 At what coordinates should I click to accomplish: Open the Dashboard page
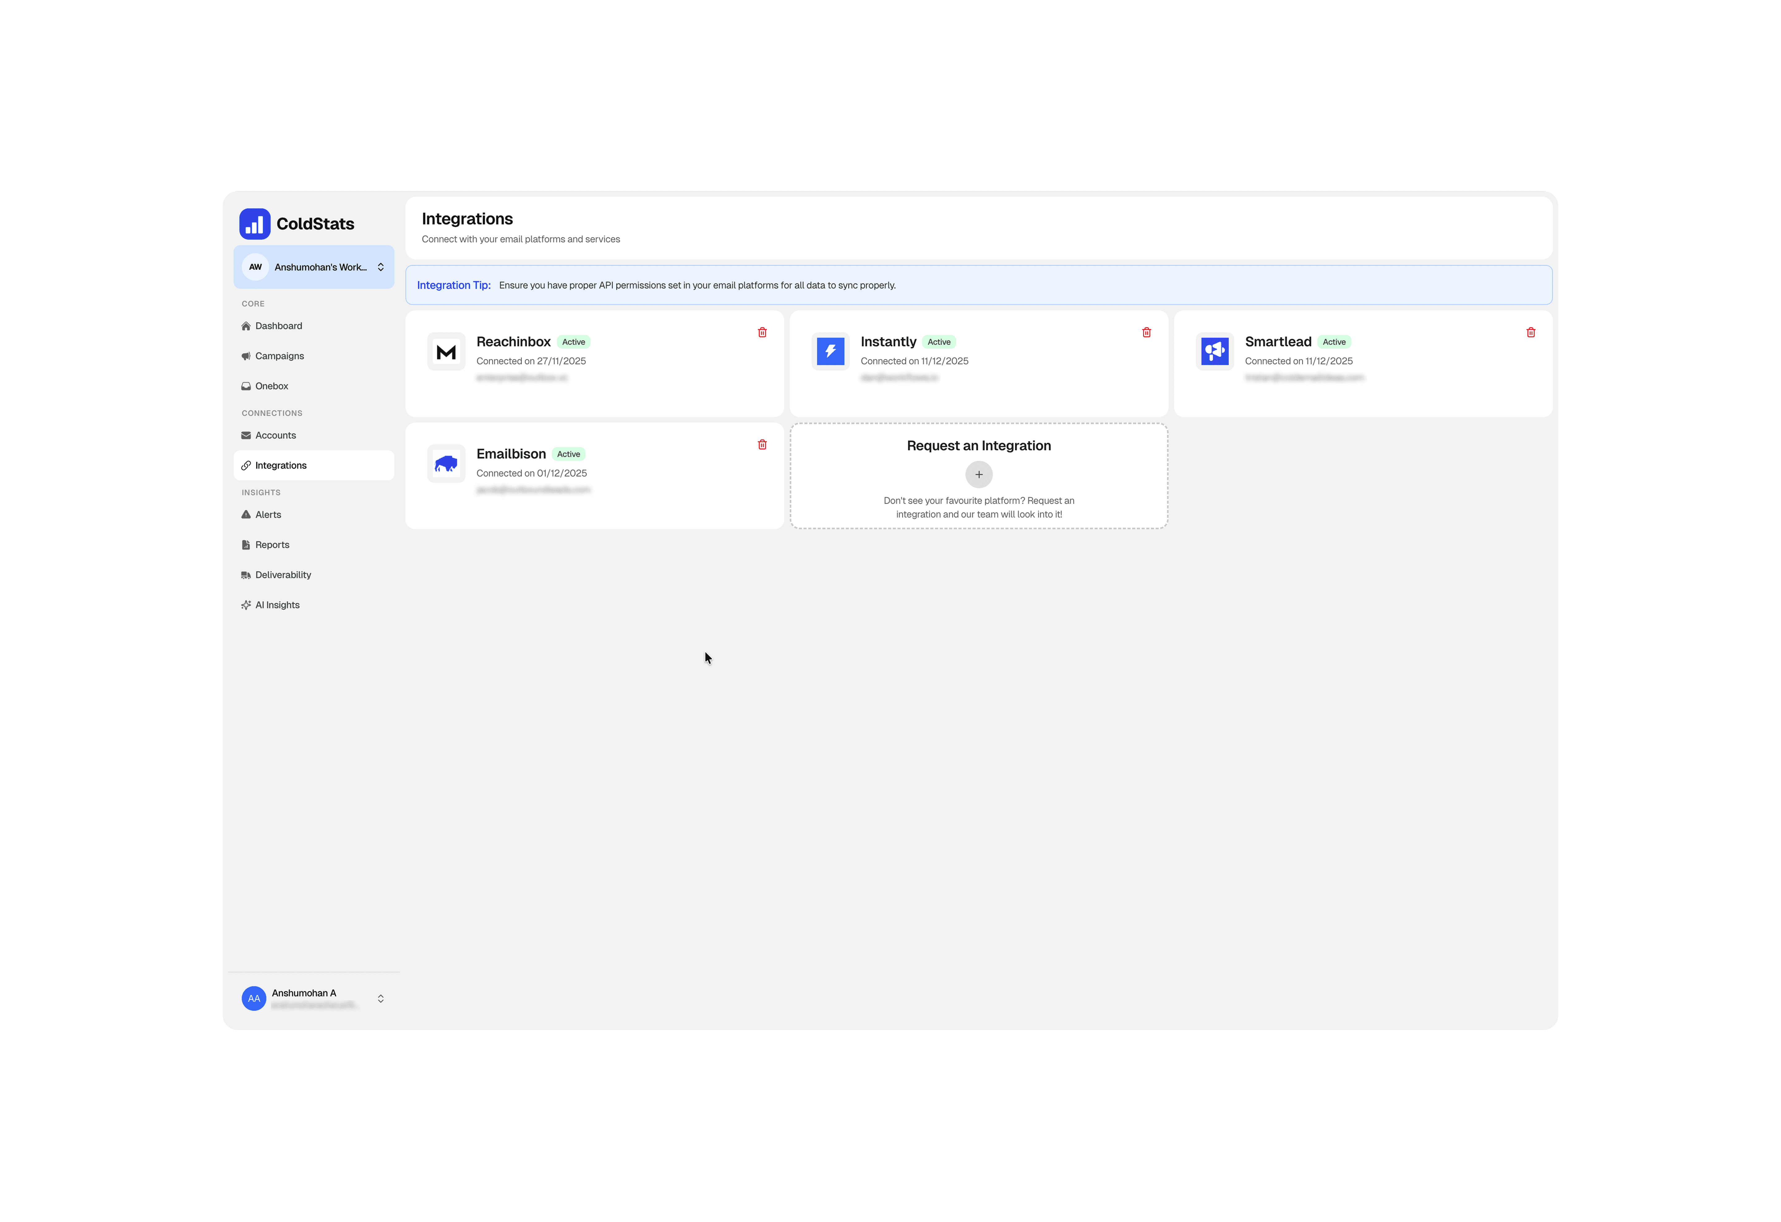(278, 326)
